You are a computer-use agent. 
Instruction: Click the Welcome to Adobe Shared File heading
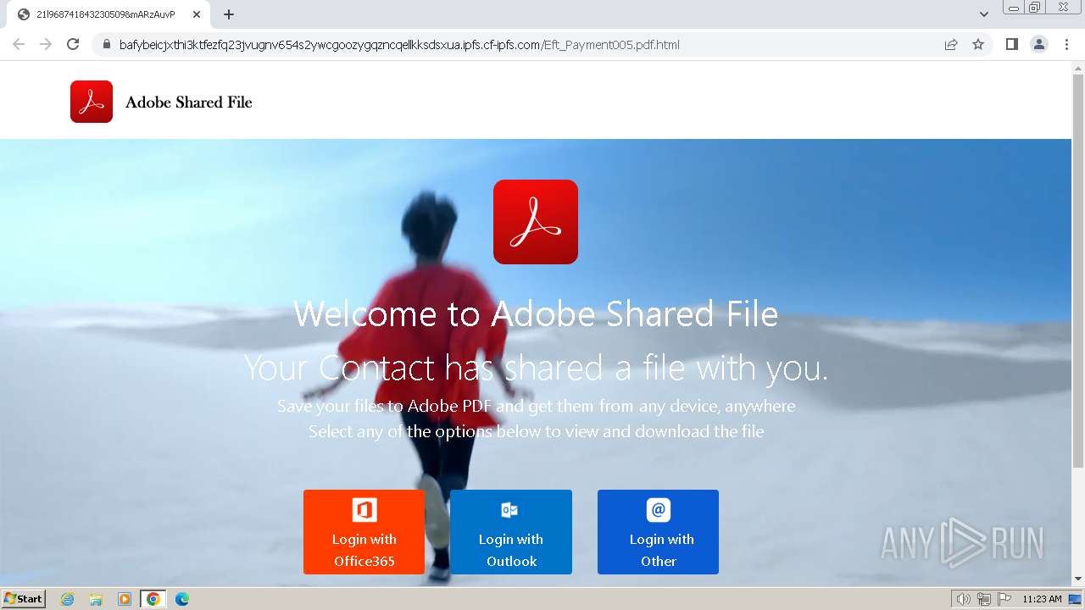point(536,314)
